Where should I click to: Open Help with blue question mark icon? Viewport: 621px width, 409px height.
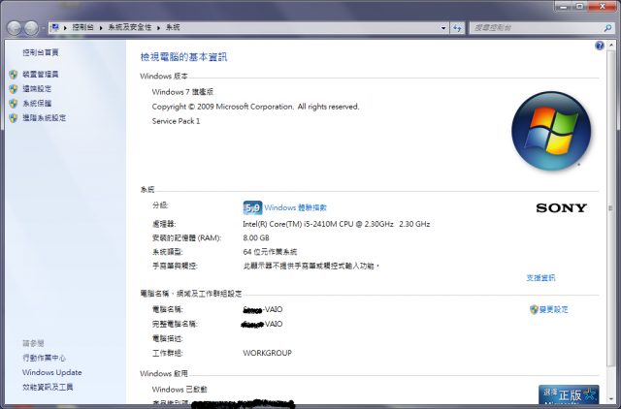pos(600,46)
